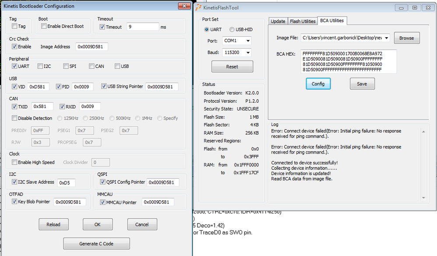Click the 'Device information is updated!' log line
The image size is (437, 256).
pos(301,174)
